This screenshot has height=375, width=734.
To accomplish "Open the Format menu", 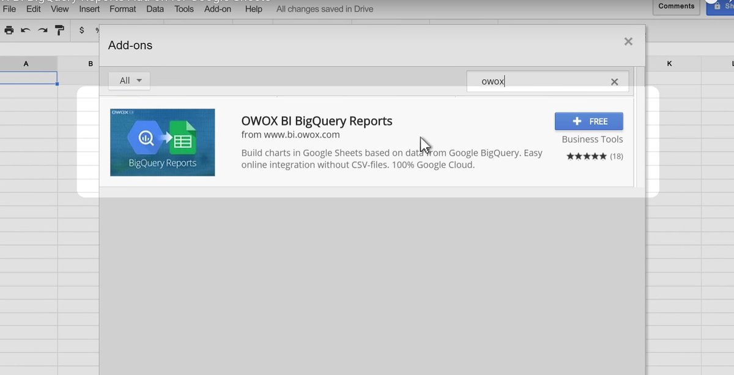I will (x=123, y=9).
